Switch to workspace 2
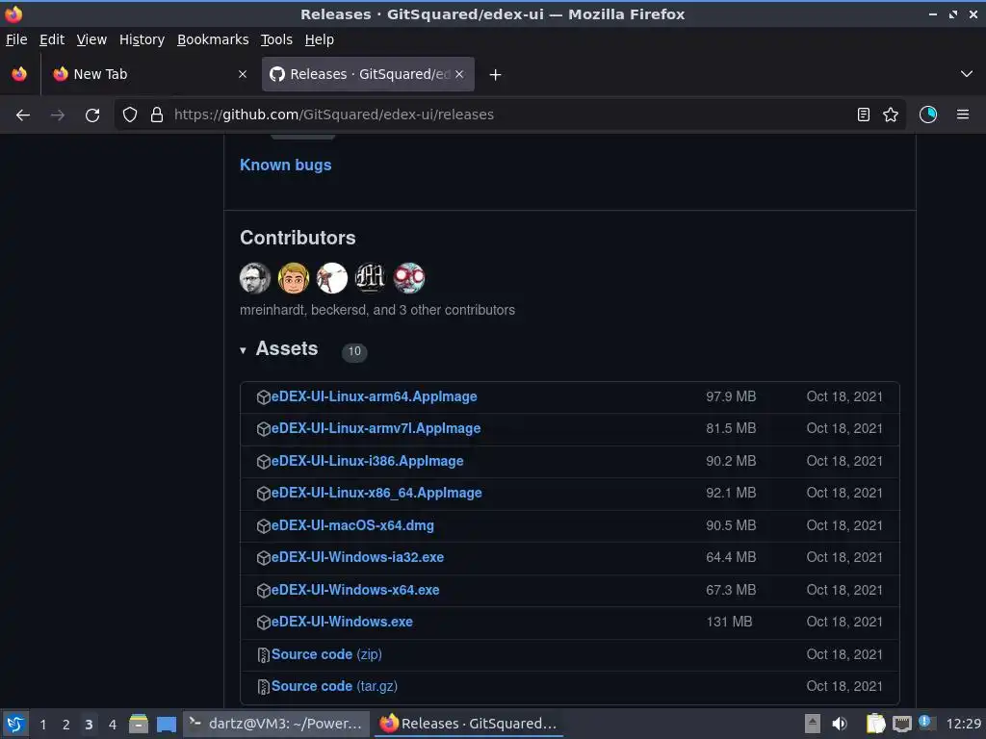The height and width of the screenshot is (739, 986). 66,725
